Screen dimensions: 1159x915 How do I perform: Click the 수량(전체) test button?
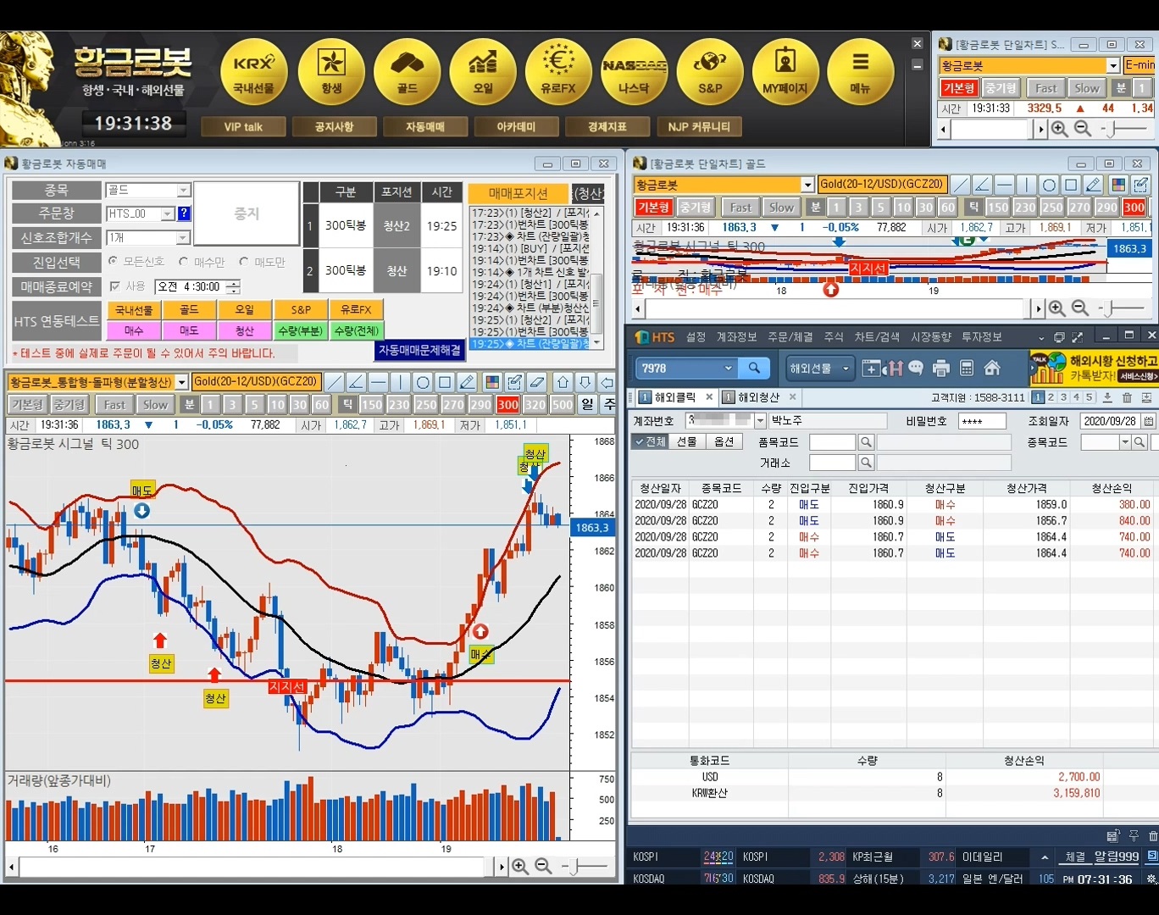click(x=357, y=330)
